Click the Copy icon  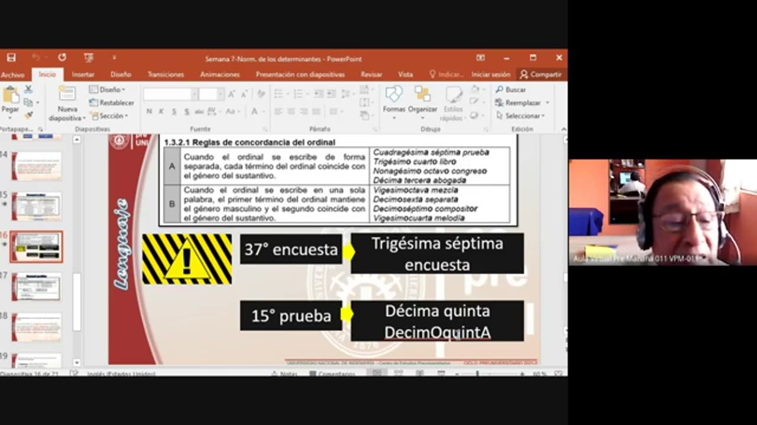(27, 102)
